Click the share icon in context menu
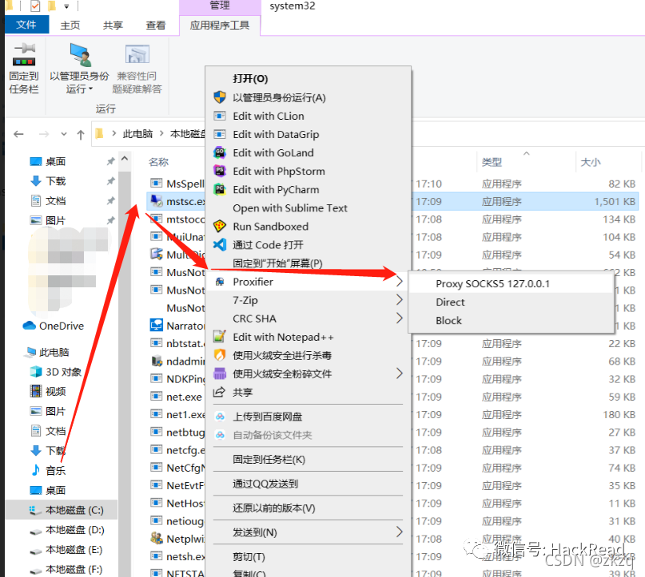This screenshot has height=577, width=645. click(219, 392)
